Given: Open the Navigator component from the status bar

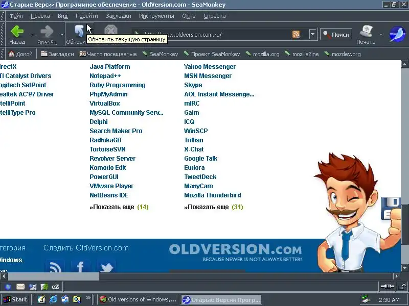Looking at the screenshot, I should pos(8,287).
